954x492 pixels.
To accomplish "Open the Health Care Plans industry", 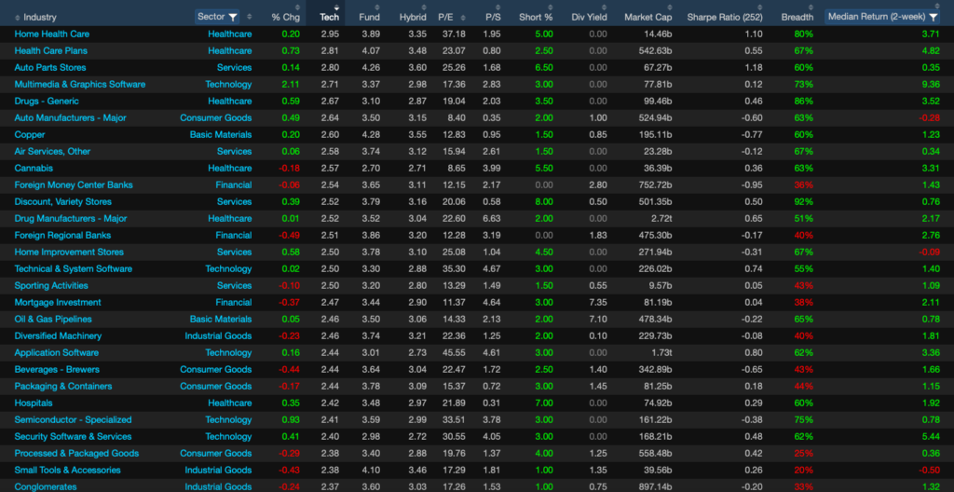I will 50,50.
